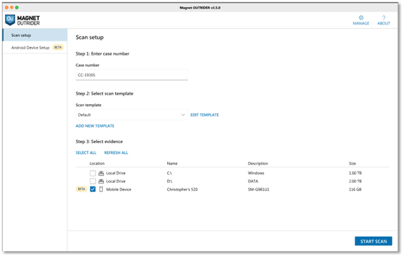Open Android Device Setup in sidebar

point(30,48)
